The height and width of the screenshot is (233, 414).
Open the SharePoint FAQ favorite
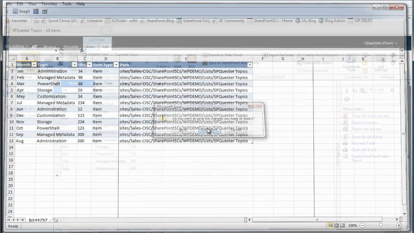(x=193, y=21)
